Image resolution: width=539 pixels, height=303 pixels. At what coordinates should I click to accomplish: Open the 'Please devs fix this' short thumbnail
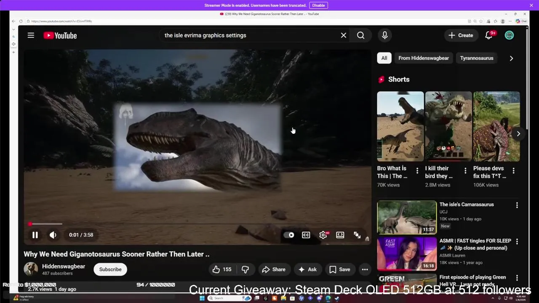click(x=496, y=126)
